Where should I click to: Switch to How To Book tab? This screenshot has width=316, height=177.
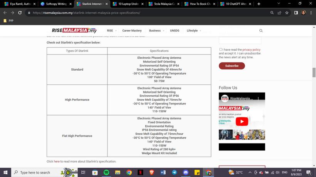pos(200,4)
